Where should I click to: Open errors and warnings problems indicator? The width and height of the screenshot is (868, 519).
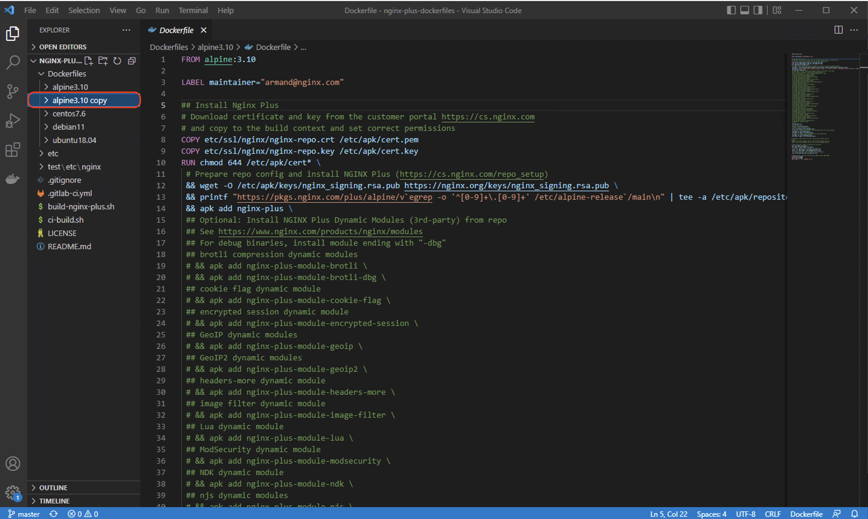click(x=83, y=514)
